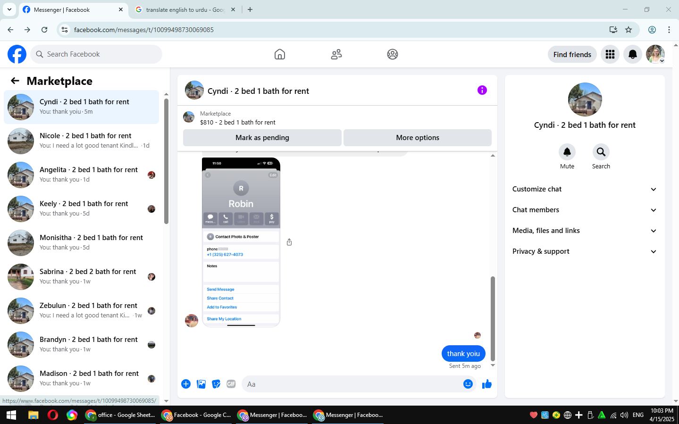Image resolution: width=679 pixels, height=424 pixels.
Task: Click the conversation list scrollbar
Action: click(166, 161)
